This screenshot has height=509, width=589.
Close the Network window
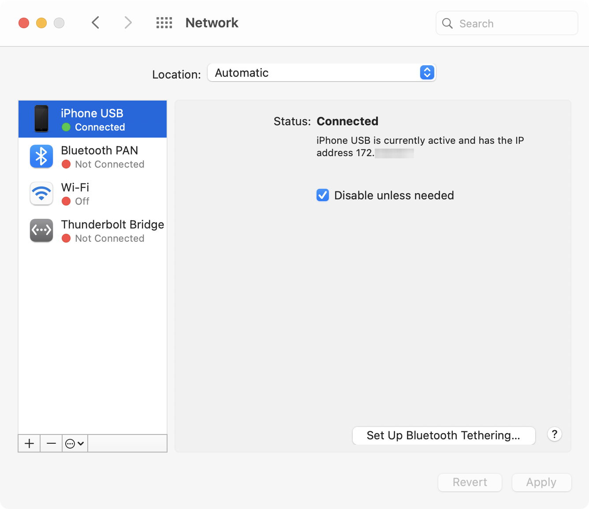(x=24, y=23)
